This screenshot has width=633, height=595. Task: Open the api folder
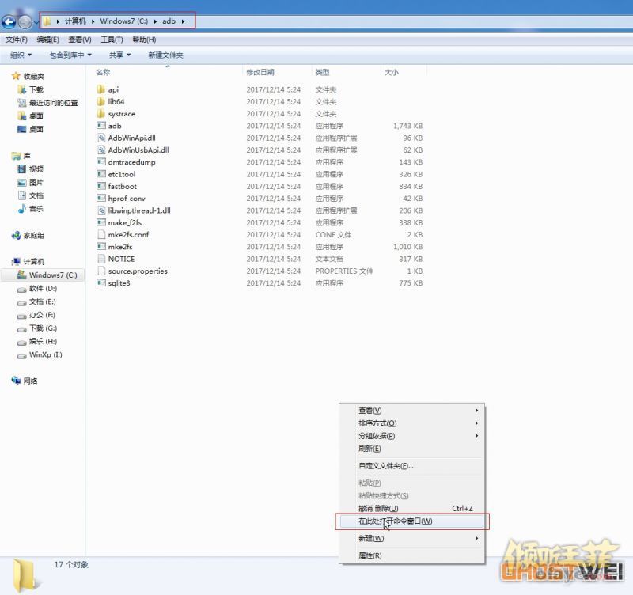(115, 89)
